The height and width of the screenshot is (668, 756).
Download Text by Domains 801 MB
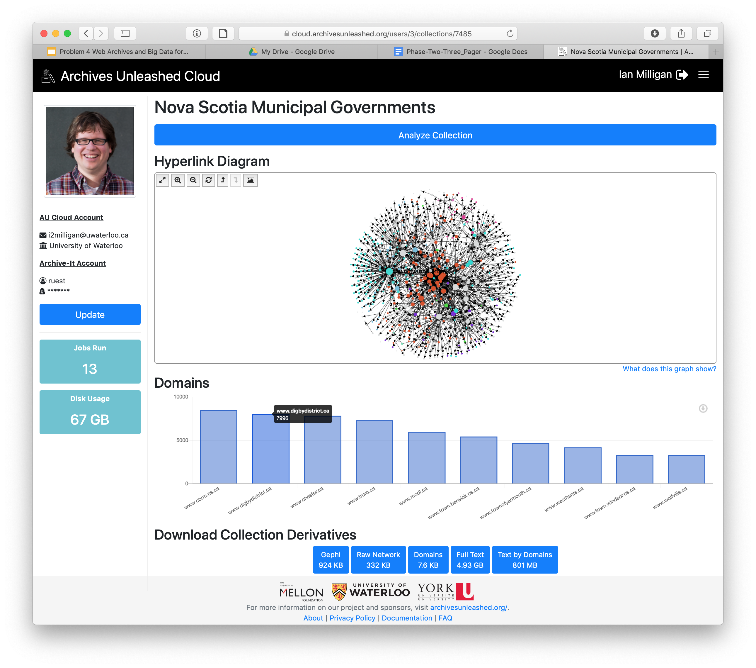point(525,560)
